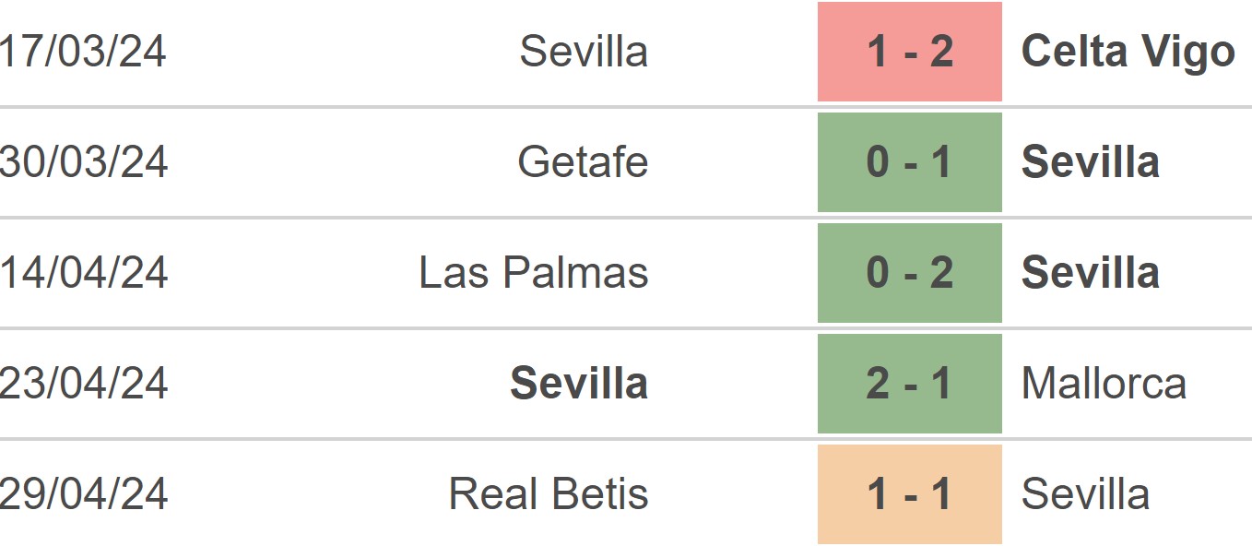Select the Mallorca team name
Viewport: 1252px width, 546px height.
(x=1104, y=384)
